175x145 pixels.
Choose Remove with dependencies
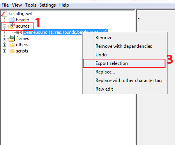124,46
